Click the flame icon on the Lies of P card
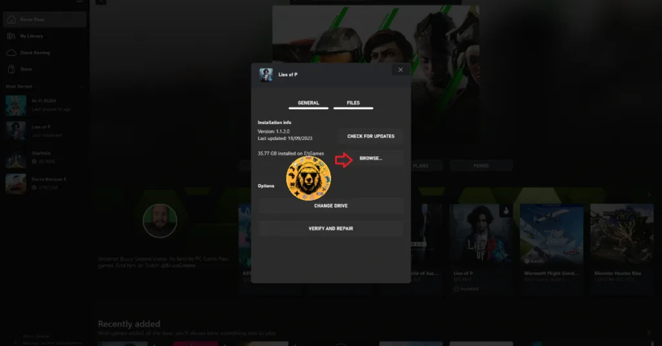Viewport: 662px width, 346px height. (506, 210)
